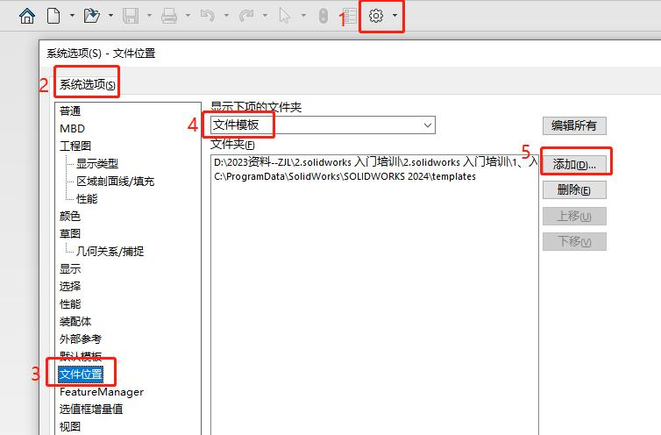Create a new document via the New icon
The height and width of the screenshot is (435, 661).
click(x=54, y=16)
